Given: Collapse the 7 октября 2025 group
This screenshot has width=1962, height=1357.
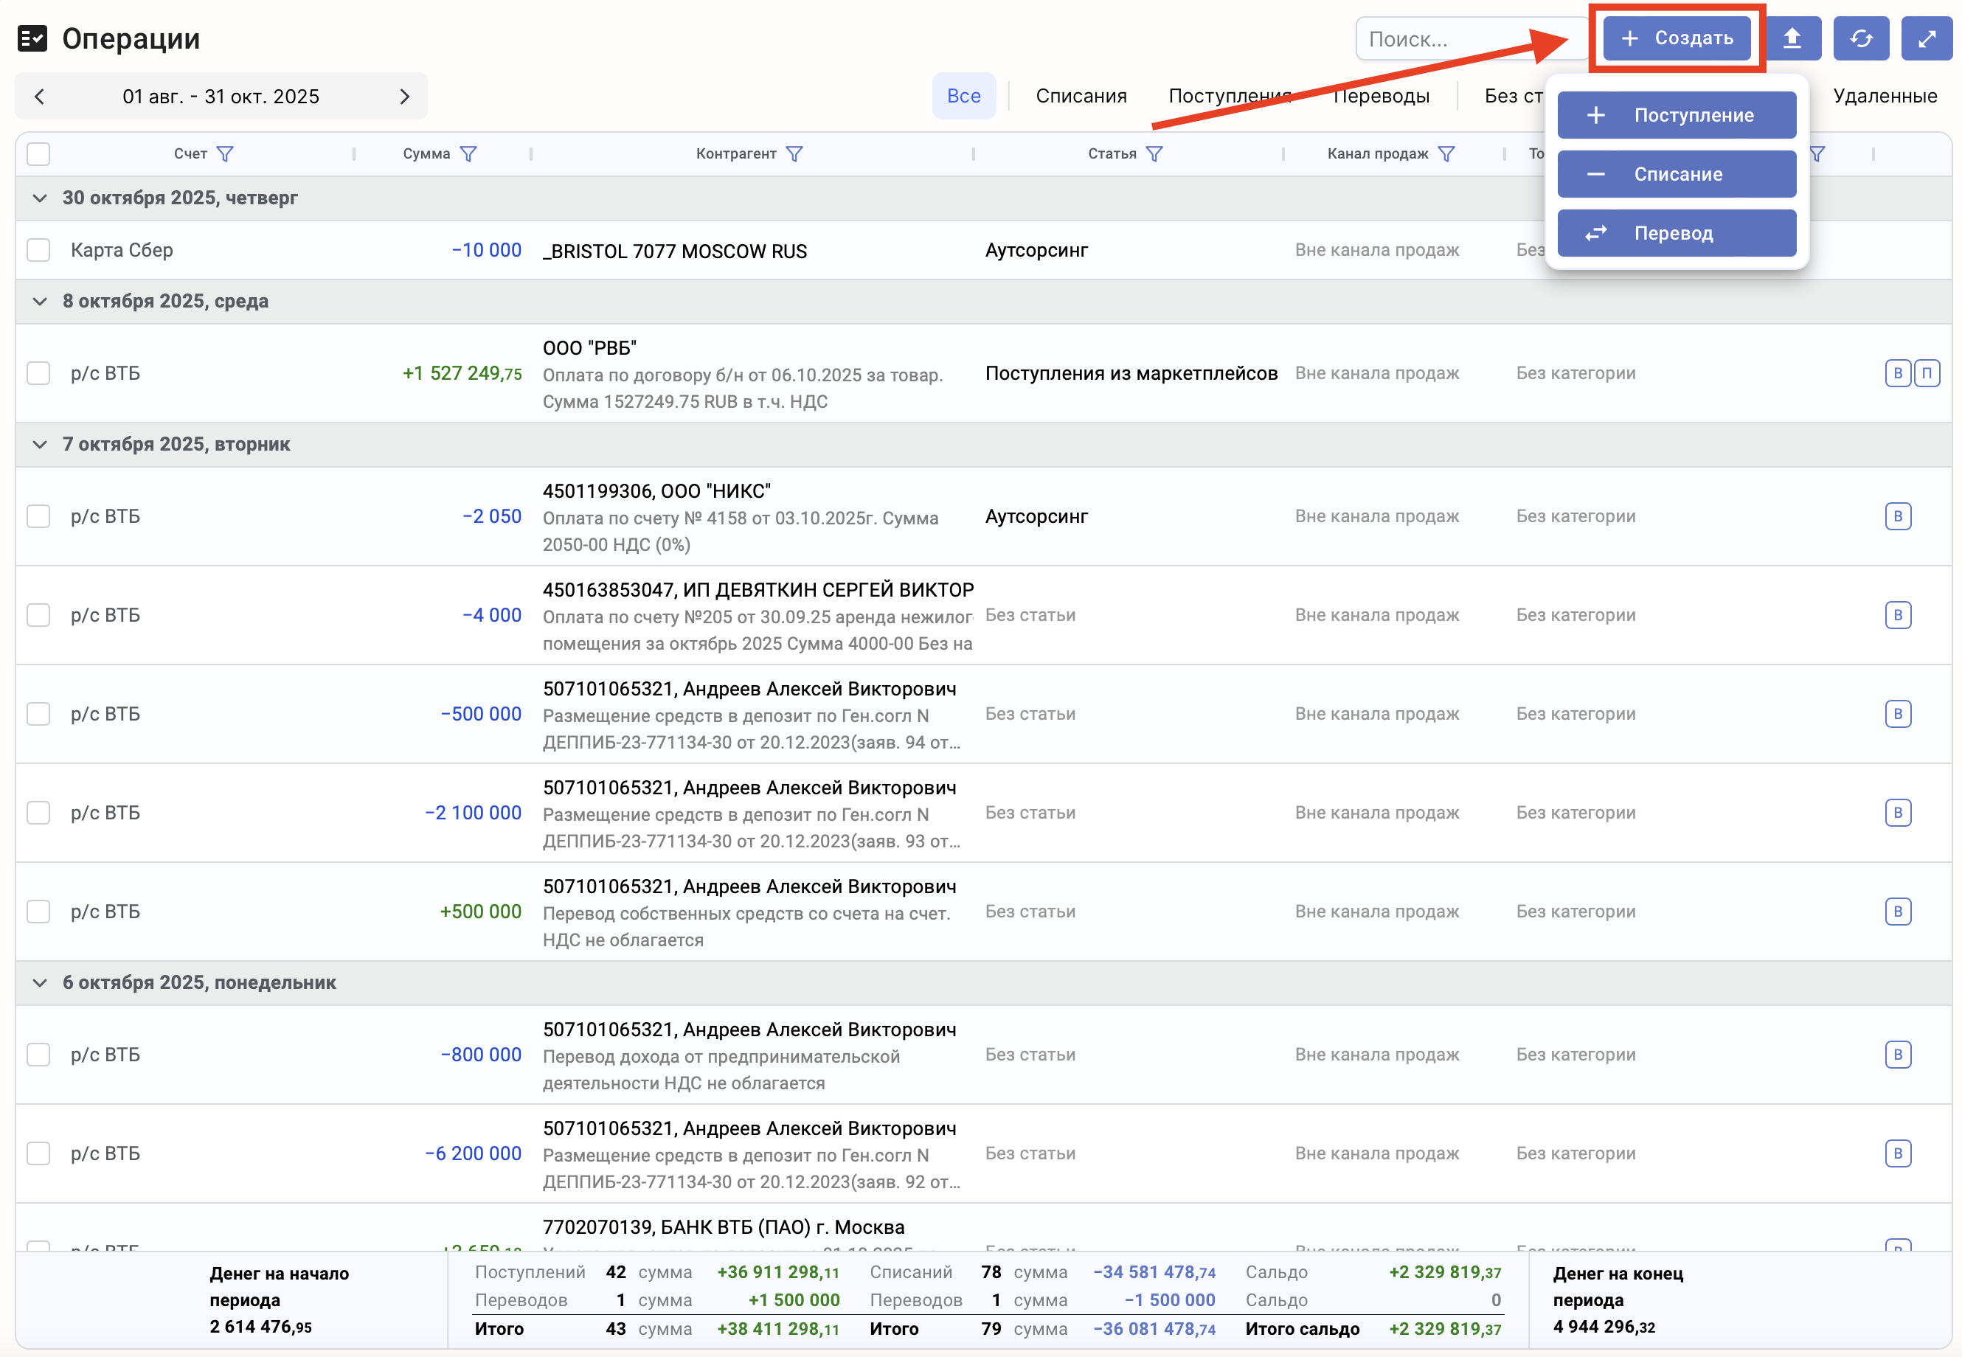Looking at the screenshot, I should 39,445.
